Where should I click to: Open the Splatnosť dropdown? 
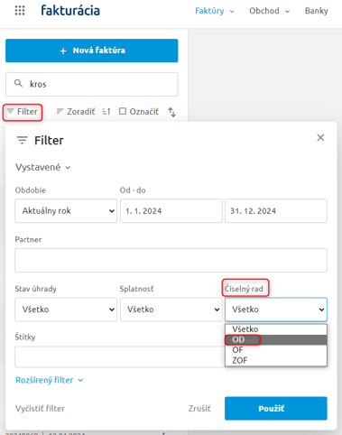click(171, 310)
